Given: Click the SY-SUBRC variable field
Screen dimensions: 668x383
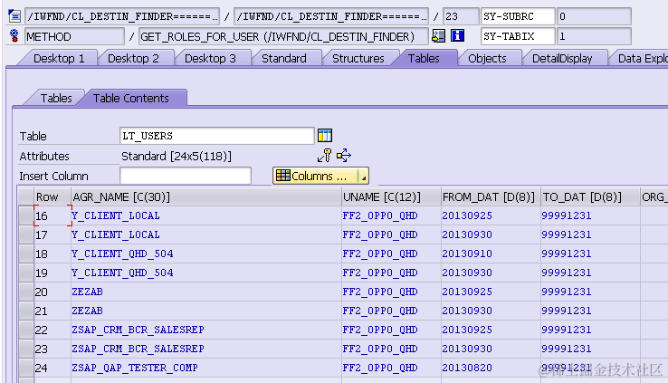Looking at the screenshot, I should click(518, 16).
